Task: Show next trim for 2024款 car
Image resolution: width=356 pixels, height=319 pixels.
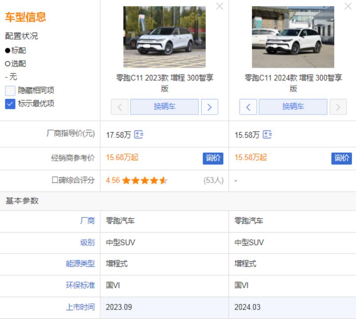Action: point(338,107)
